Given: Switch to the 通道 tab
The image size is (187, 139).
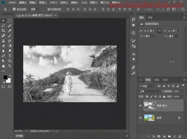Looking at the screenshot, I should coord(156,80).
